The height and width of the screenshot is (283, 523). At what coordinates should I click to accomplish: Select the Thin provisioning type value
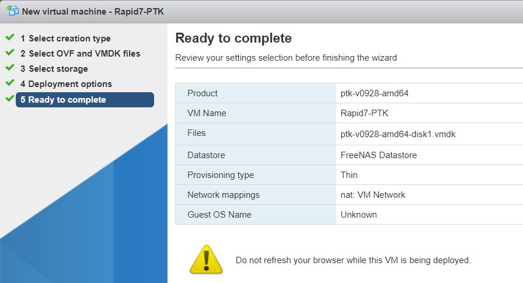pos(349,175)
